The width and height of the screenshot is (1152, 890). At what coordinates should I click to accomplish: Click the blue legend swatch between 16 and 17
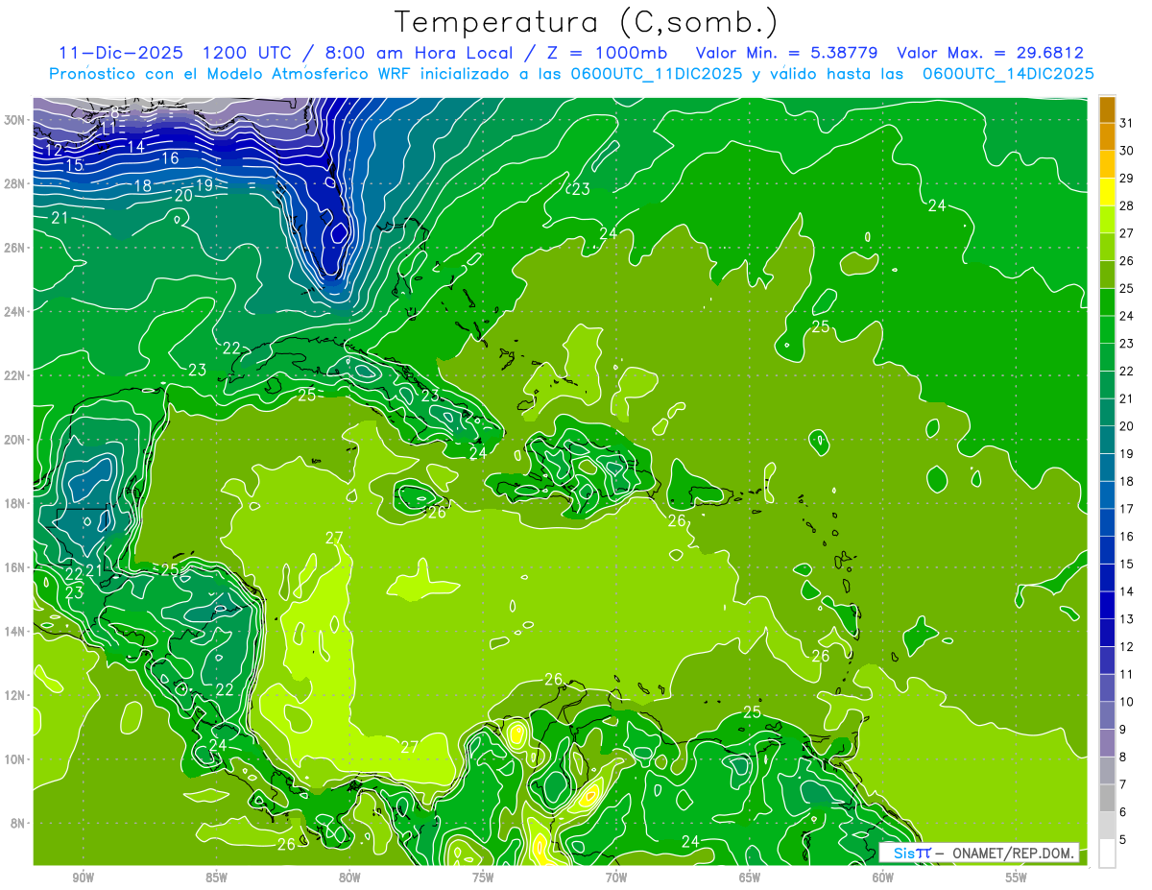[x=1107, y=522]
